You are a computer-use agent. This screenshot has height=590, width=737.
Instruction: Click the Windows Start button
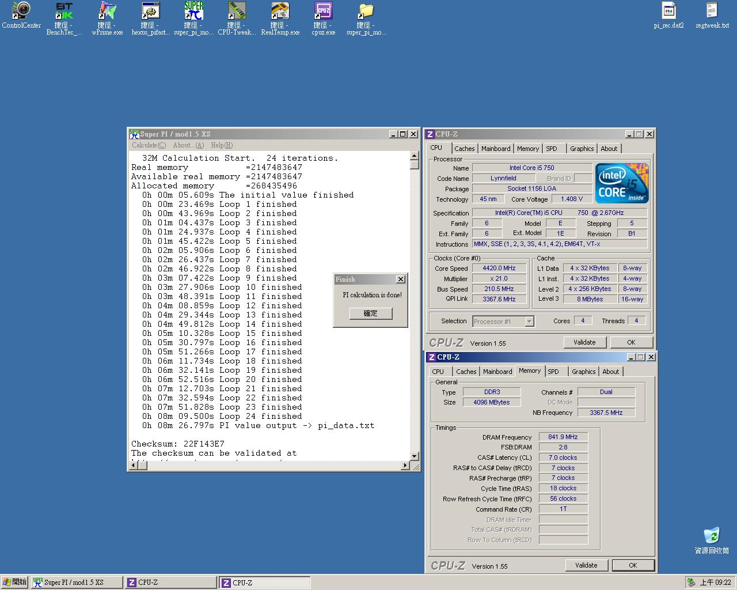click(x=15, y=582)
